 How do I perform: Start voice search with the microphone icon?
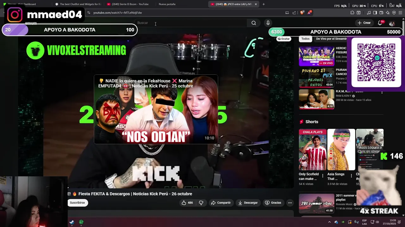[268, 23]
